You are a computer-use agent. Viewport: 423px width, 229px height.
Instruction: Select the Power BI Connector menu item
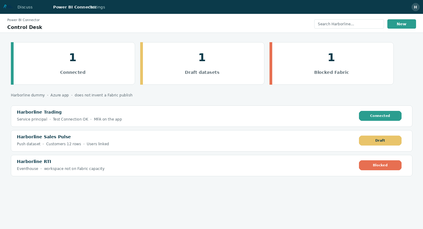(x=75, y=7)
